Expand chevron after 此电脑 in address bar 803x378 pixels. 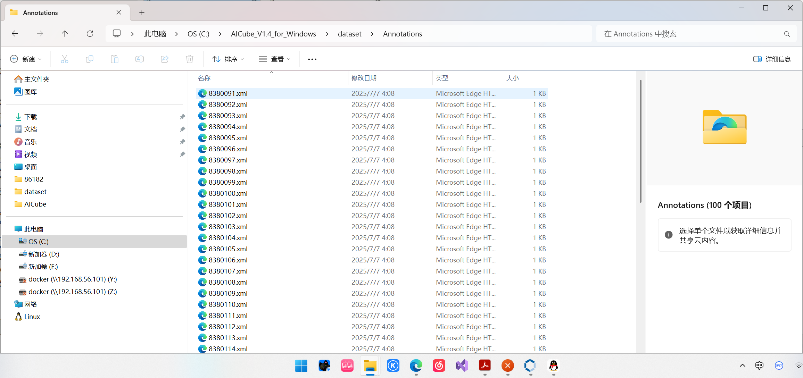(176, 34)
